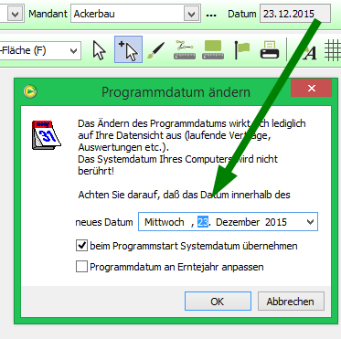Toggle 'beim Programmstart Systemdatum übernehmen' checkbox
This screenshot has width=341, height=339.
click(81, 246)
